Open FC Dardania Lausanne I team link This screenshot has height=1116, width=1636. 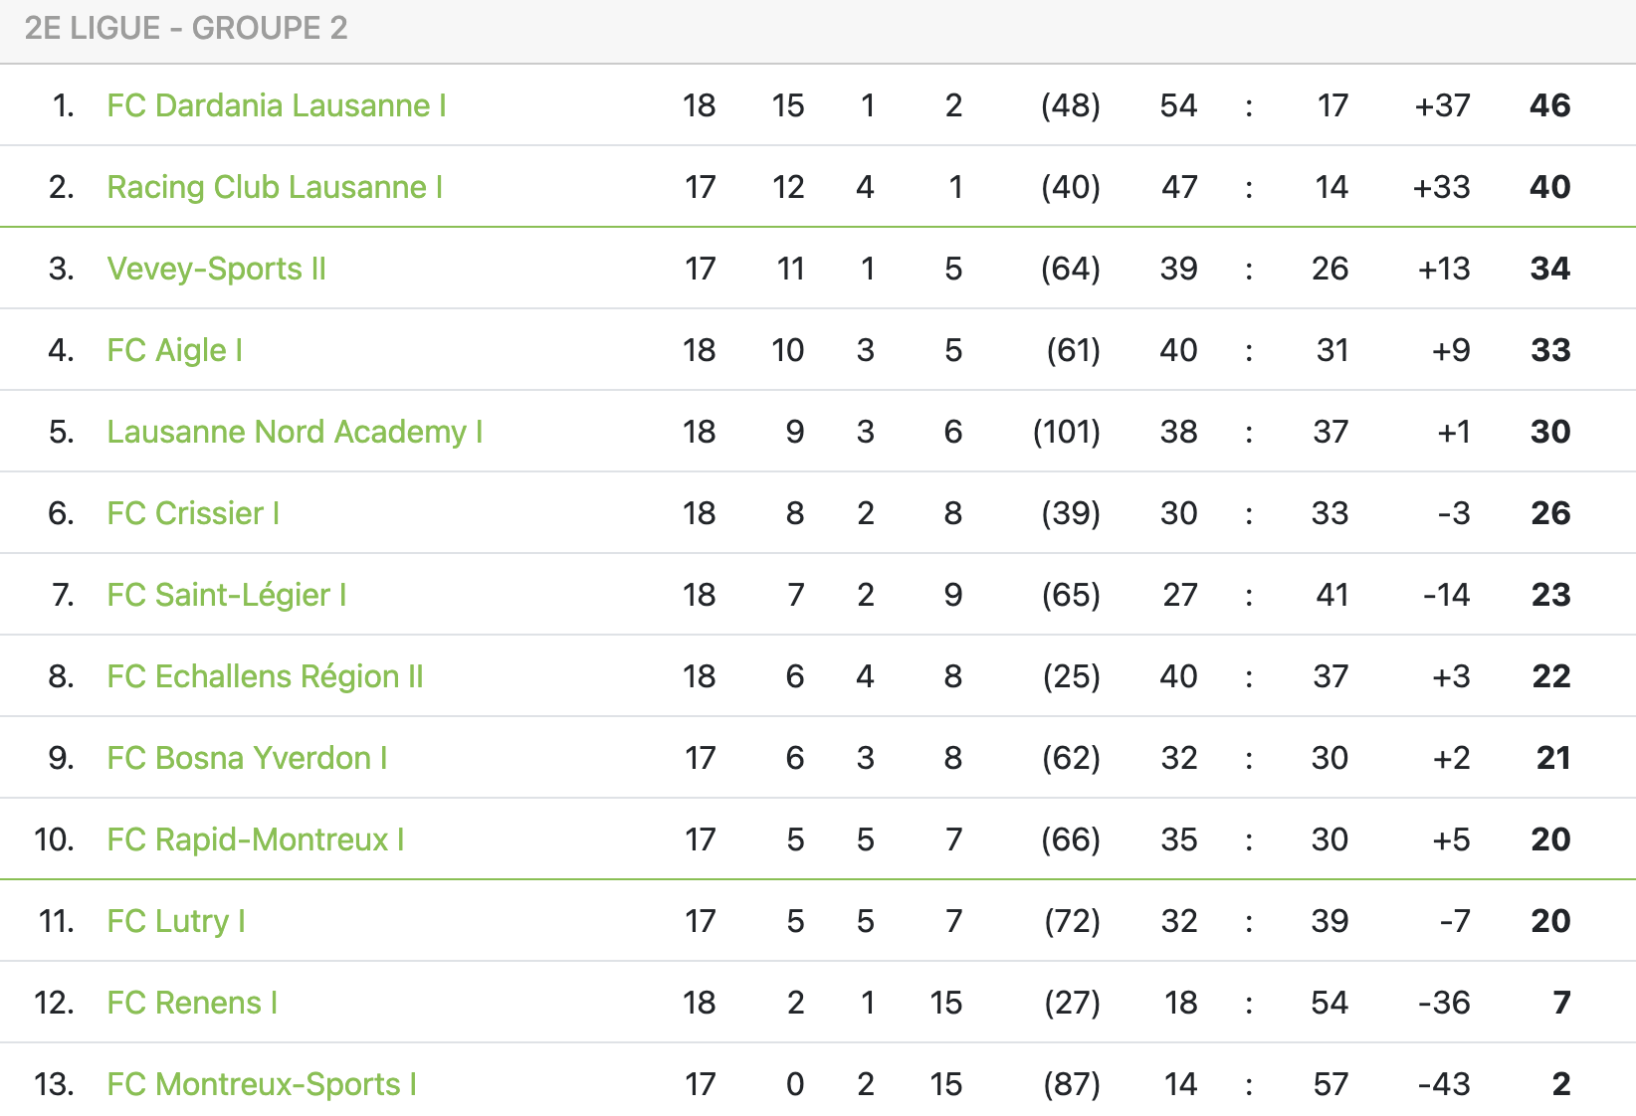[x=277, y=105]
